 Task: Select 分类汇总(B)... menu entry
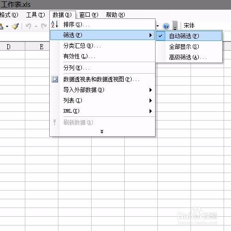103,46
